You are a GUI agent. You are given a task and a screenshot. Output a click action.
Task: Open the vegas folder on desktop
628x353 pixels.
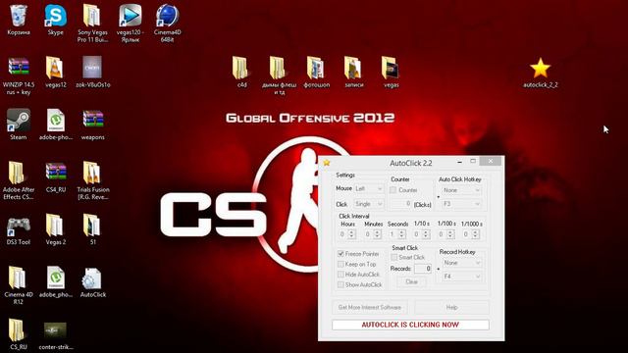click(391, 73)
